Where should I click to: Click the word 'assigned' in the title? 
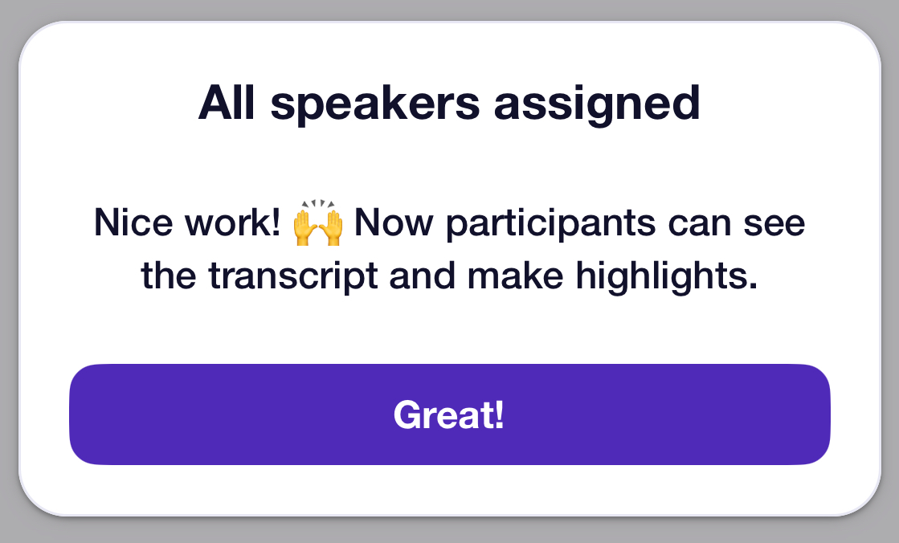click(597, 104)
